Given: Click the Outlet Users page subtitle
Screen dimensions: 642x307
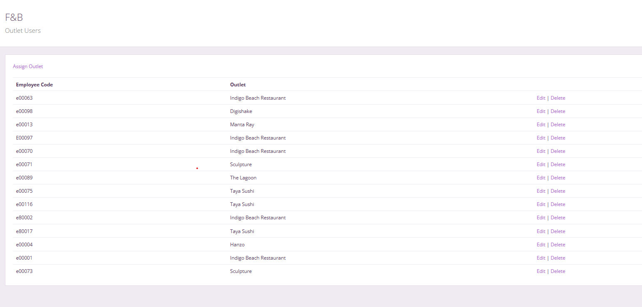Looking at the screenshot, I should tap(23, 31).
